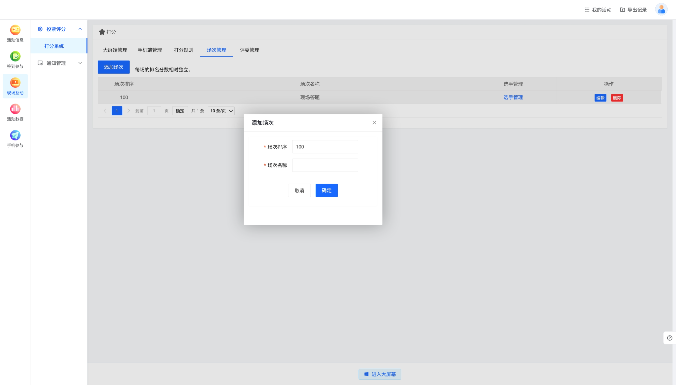
Task: Click the help question mark icon
Action: [670, 338]
